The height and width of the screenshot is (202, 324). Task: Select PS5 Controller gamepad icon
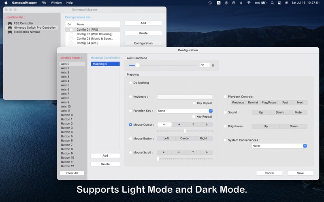pos(10,23)
